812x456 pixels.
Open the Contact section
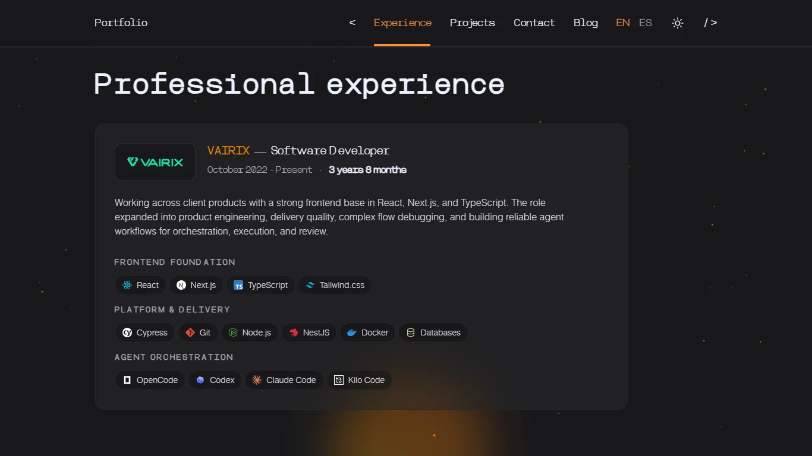[534, 23]
